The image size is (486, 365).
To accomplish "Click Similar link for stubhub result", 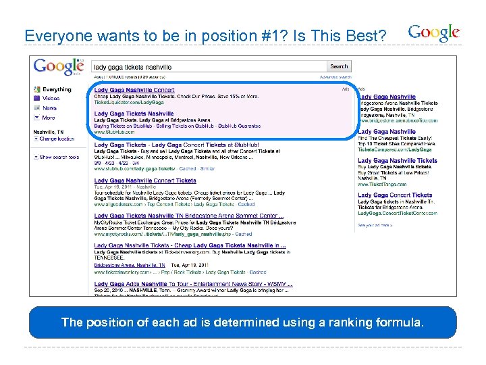I will (x=207, y=168).
